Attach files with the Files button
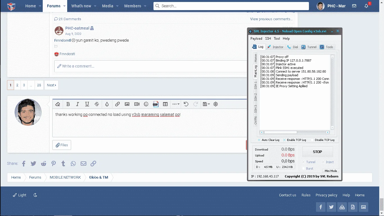 [x=62, y=145]
